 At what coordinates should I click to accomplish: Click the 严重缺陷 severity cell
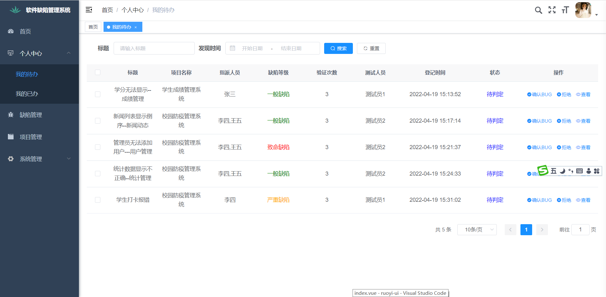(278, 200)
